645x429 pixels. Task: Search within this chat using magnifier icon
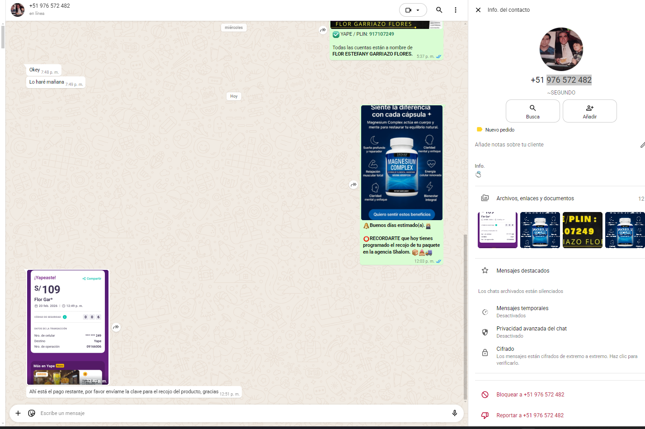click(439, 10)
